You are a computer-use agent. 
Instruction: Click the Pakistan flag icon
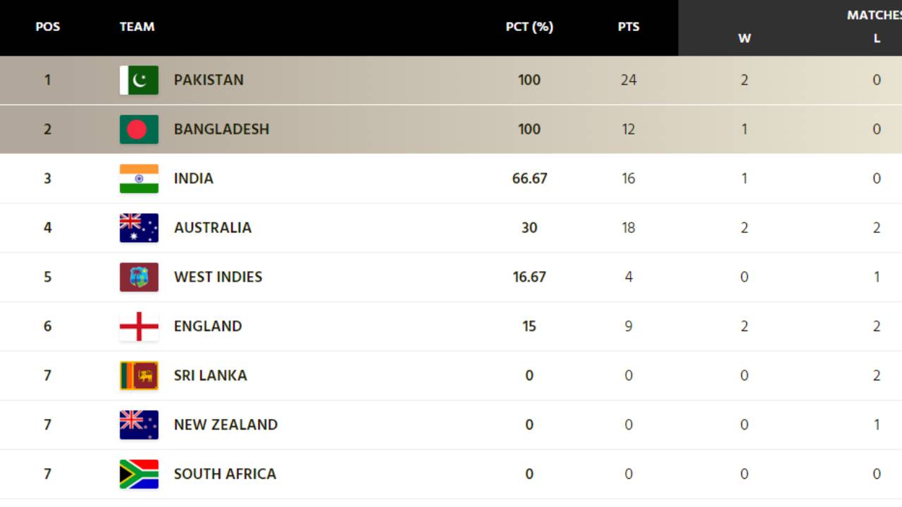[139, 80]
